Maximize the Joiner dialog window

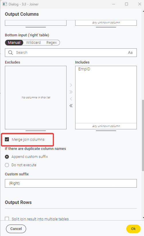click(x=127, y=4)
